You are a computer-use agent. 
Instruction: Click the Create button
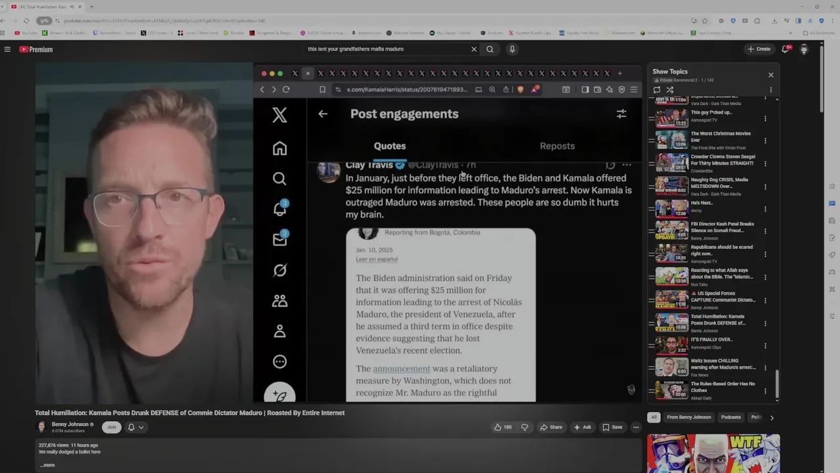tap(759, 49)
